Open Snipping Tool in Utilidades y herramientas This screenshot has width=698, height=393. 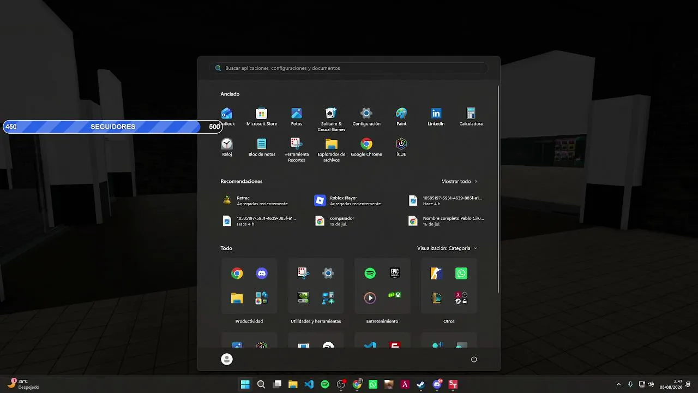pos(303,273)
